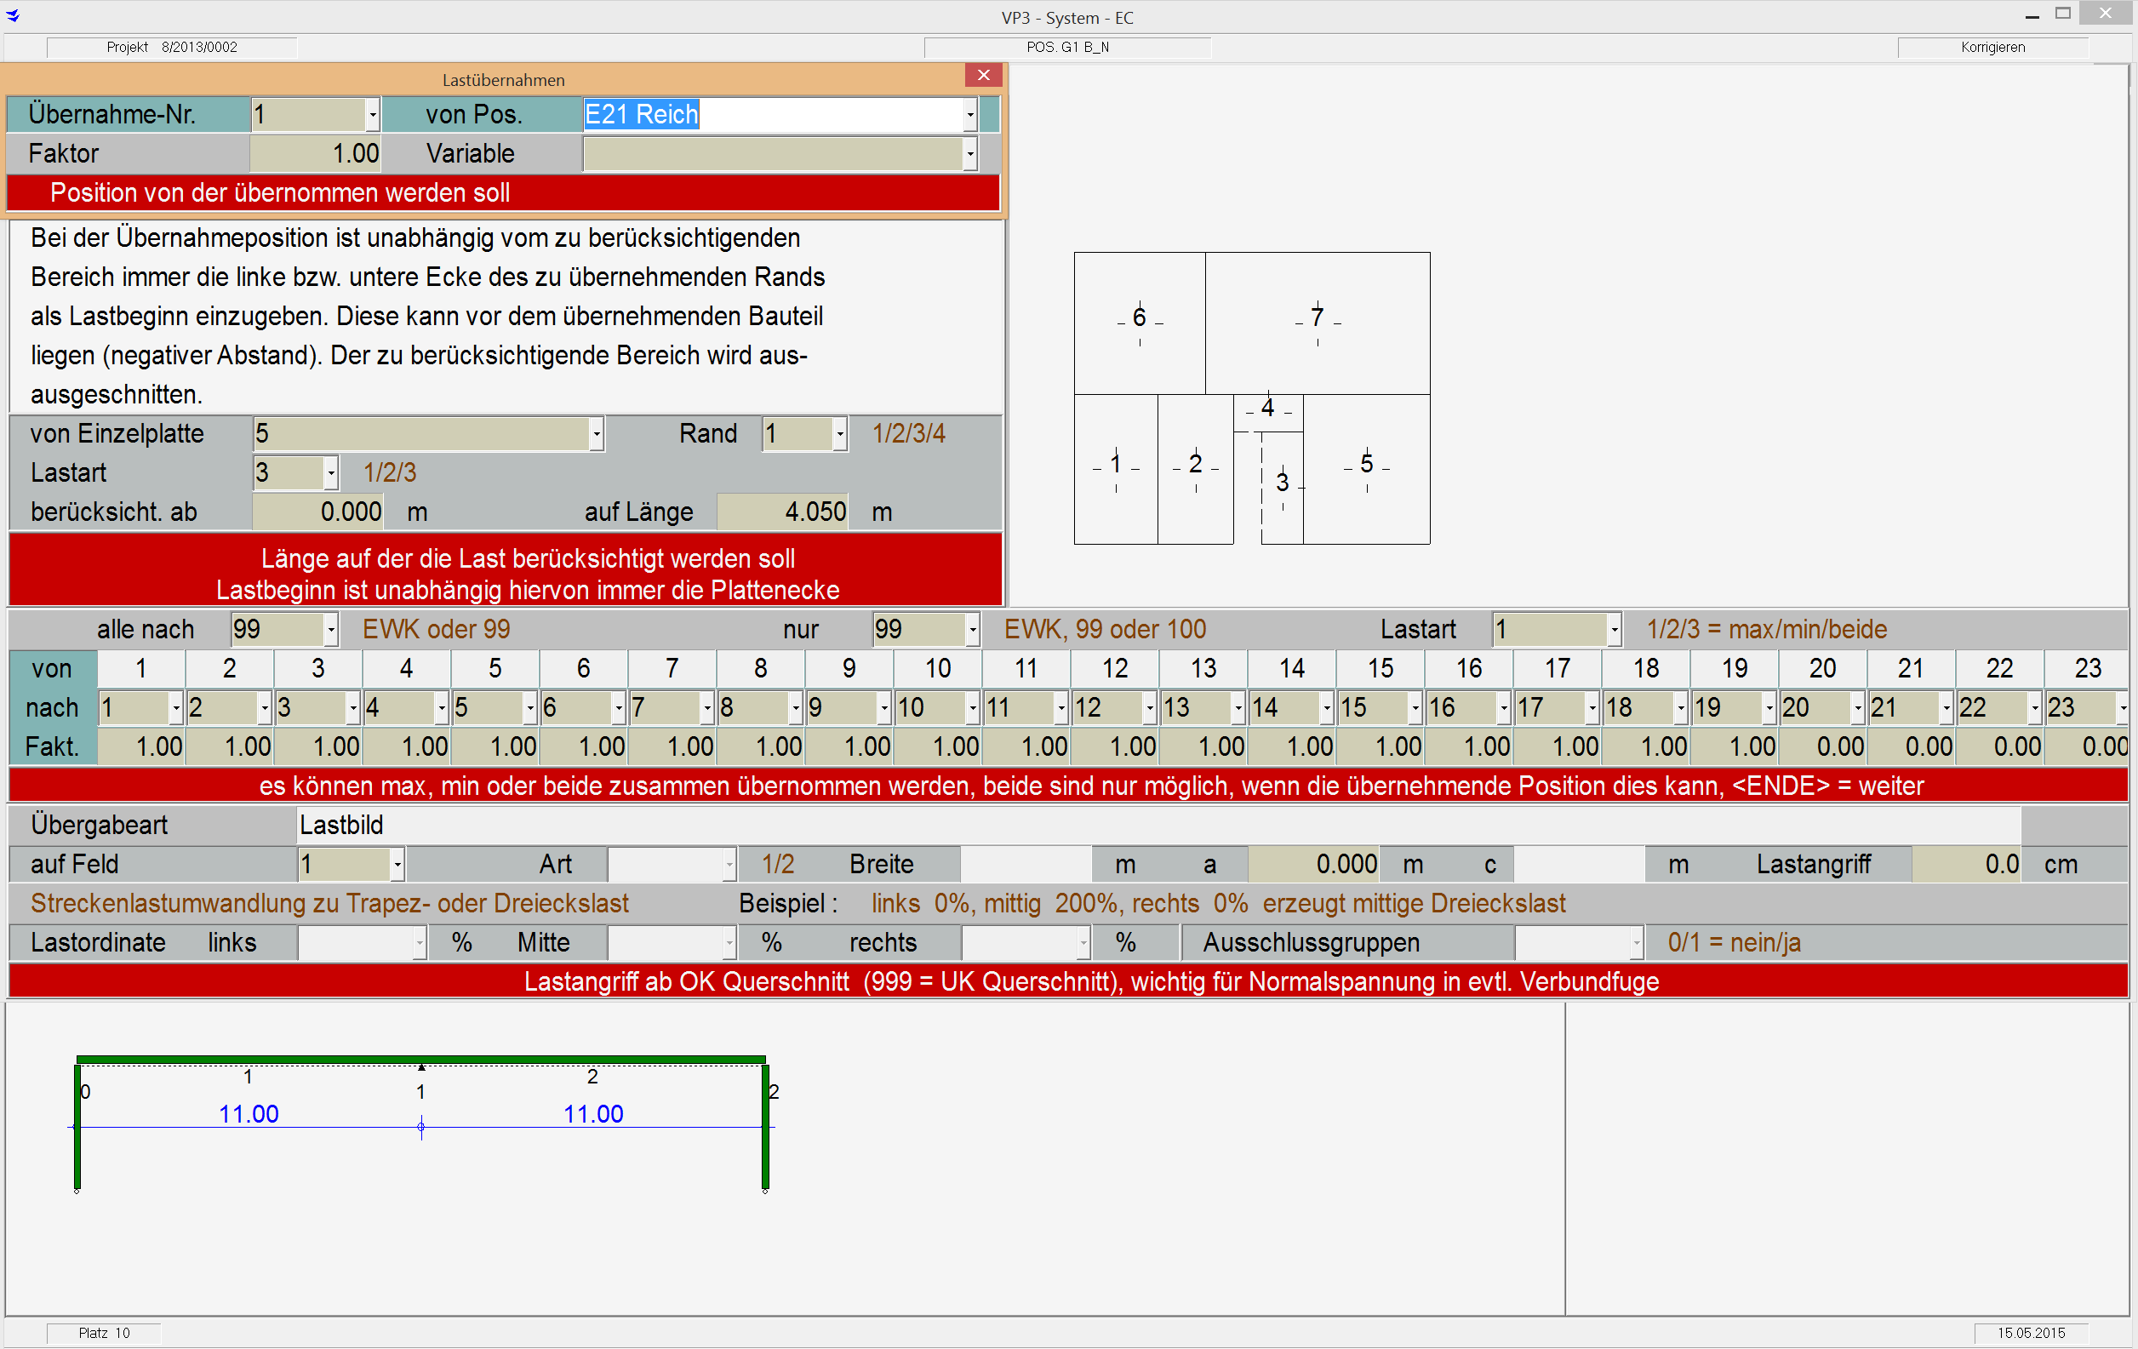Close the Lastübernahmen dialog
The width and height of the screenshot is (2138, 1349).
(983, 76)
